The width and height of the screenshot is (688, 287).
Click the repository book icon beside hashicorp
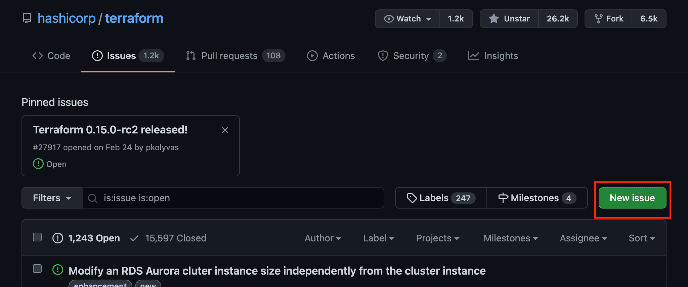click(27, 18)
